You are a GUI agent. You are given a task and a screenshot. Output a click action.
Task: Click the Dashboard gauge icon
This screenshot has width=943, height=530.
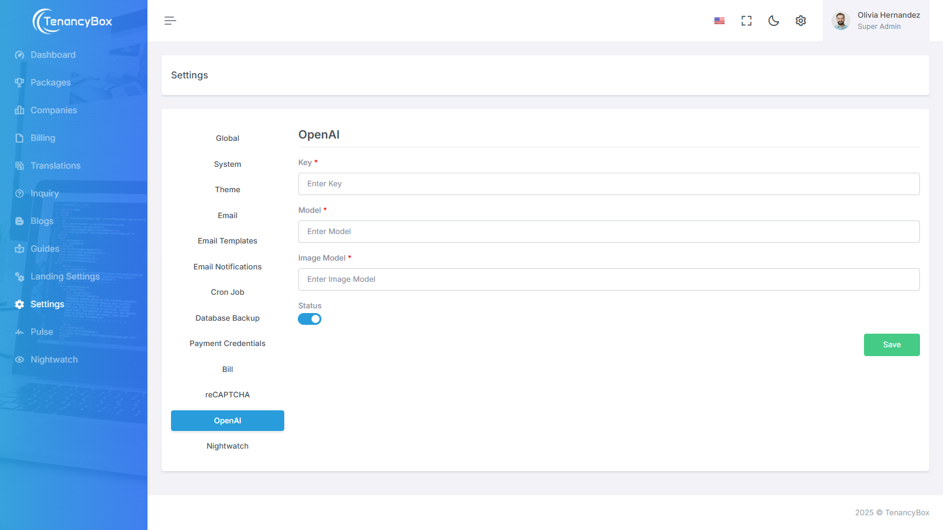point(19,55)
